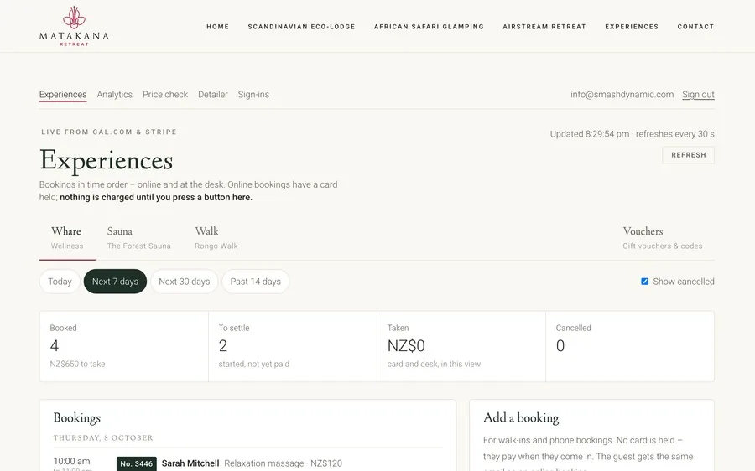
Task: Open the Contact page
Action: click(695, 27)
